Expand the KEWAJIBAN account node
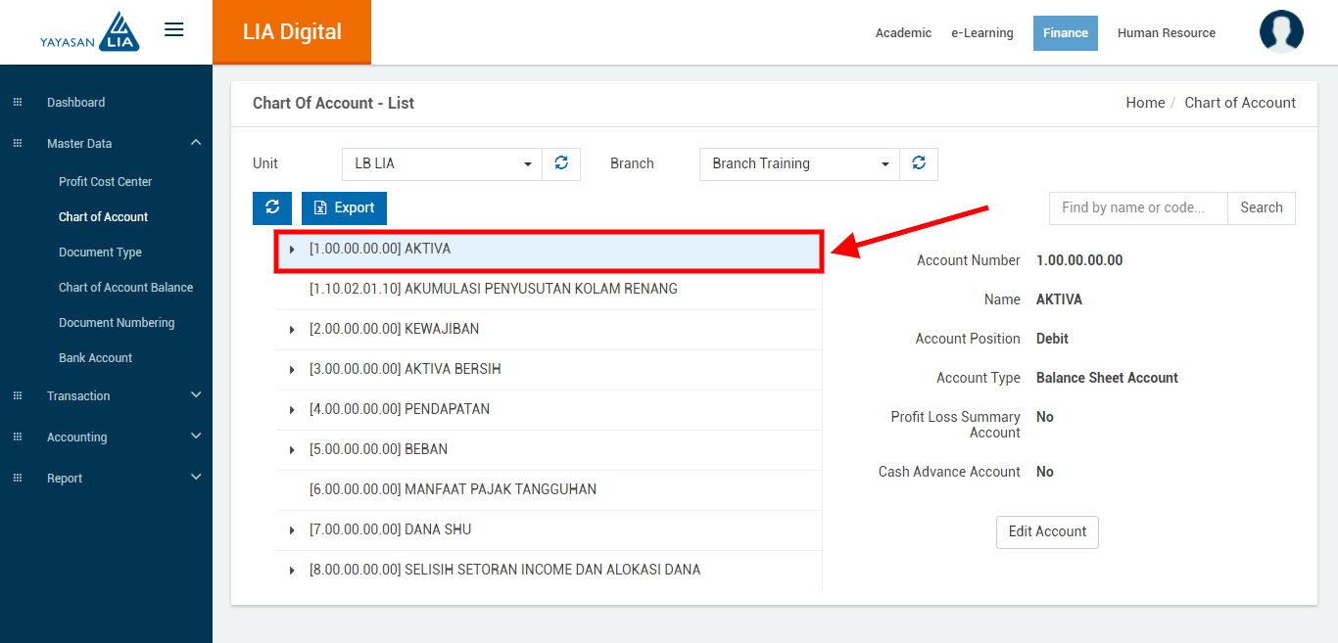This screenshot has width=1338, height=643. click(x=292, y=330)
